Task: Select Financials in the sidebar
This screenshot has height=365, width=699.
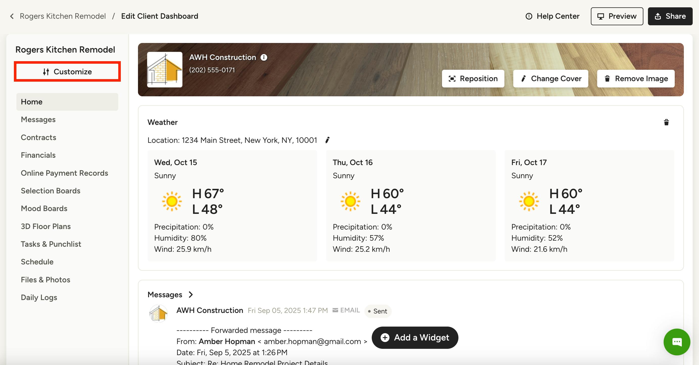Action: coord(38,155)
